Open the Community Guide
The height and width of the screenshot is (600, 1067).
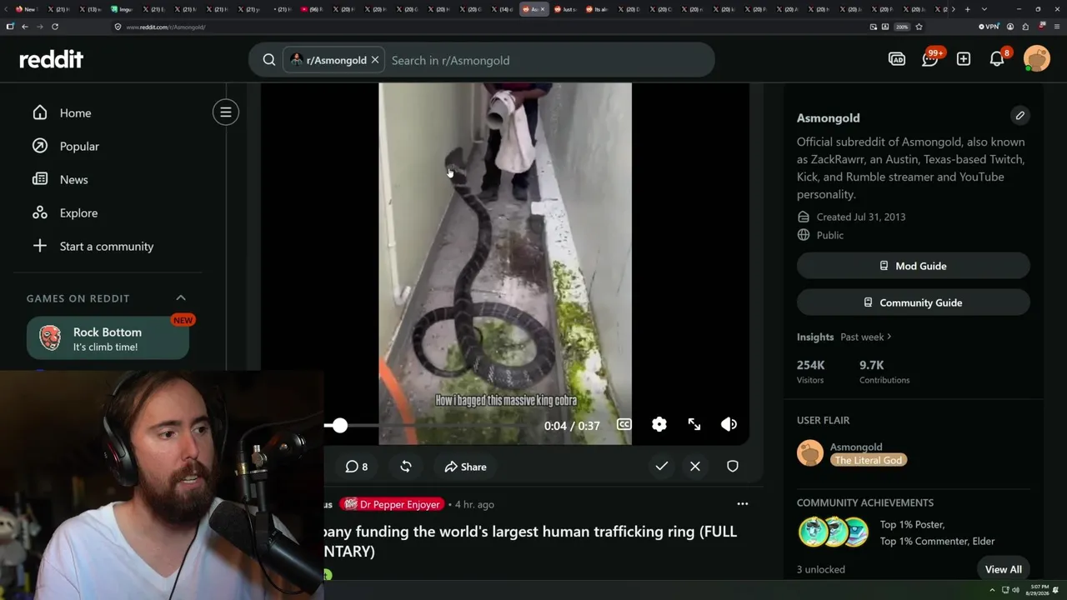pos(914,302)
